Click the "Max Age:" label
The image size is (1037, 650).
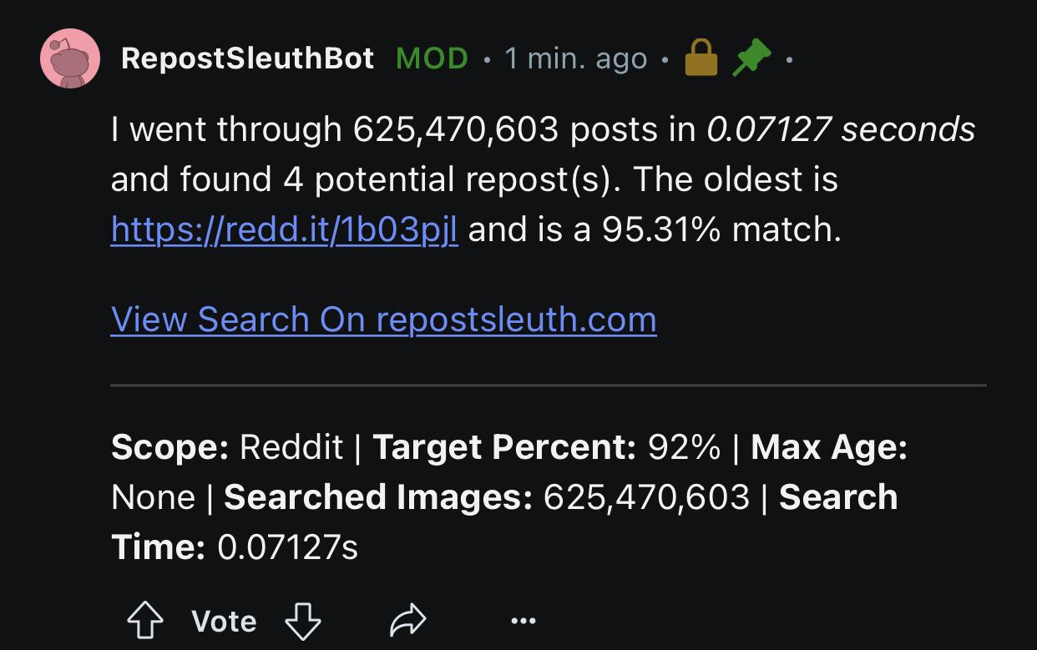(x=828, y=447)
